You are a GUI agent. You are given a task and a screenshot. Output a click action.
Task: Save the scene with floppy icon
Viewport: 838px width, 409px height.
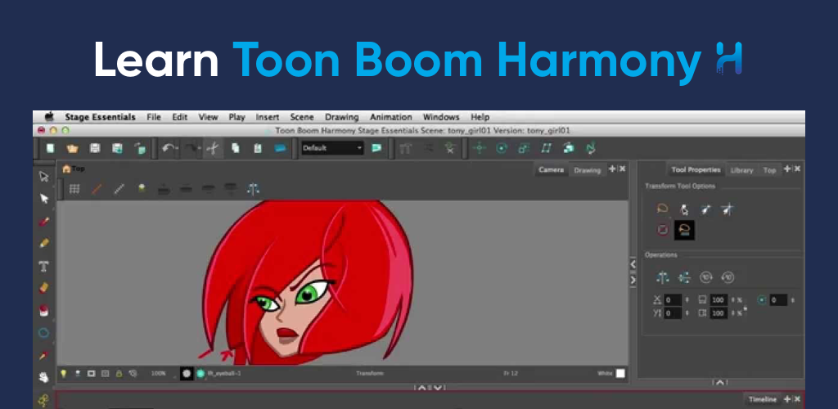click(x=95, y=148)
